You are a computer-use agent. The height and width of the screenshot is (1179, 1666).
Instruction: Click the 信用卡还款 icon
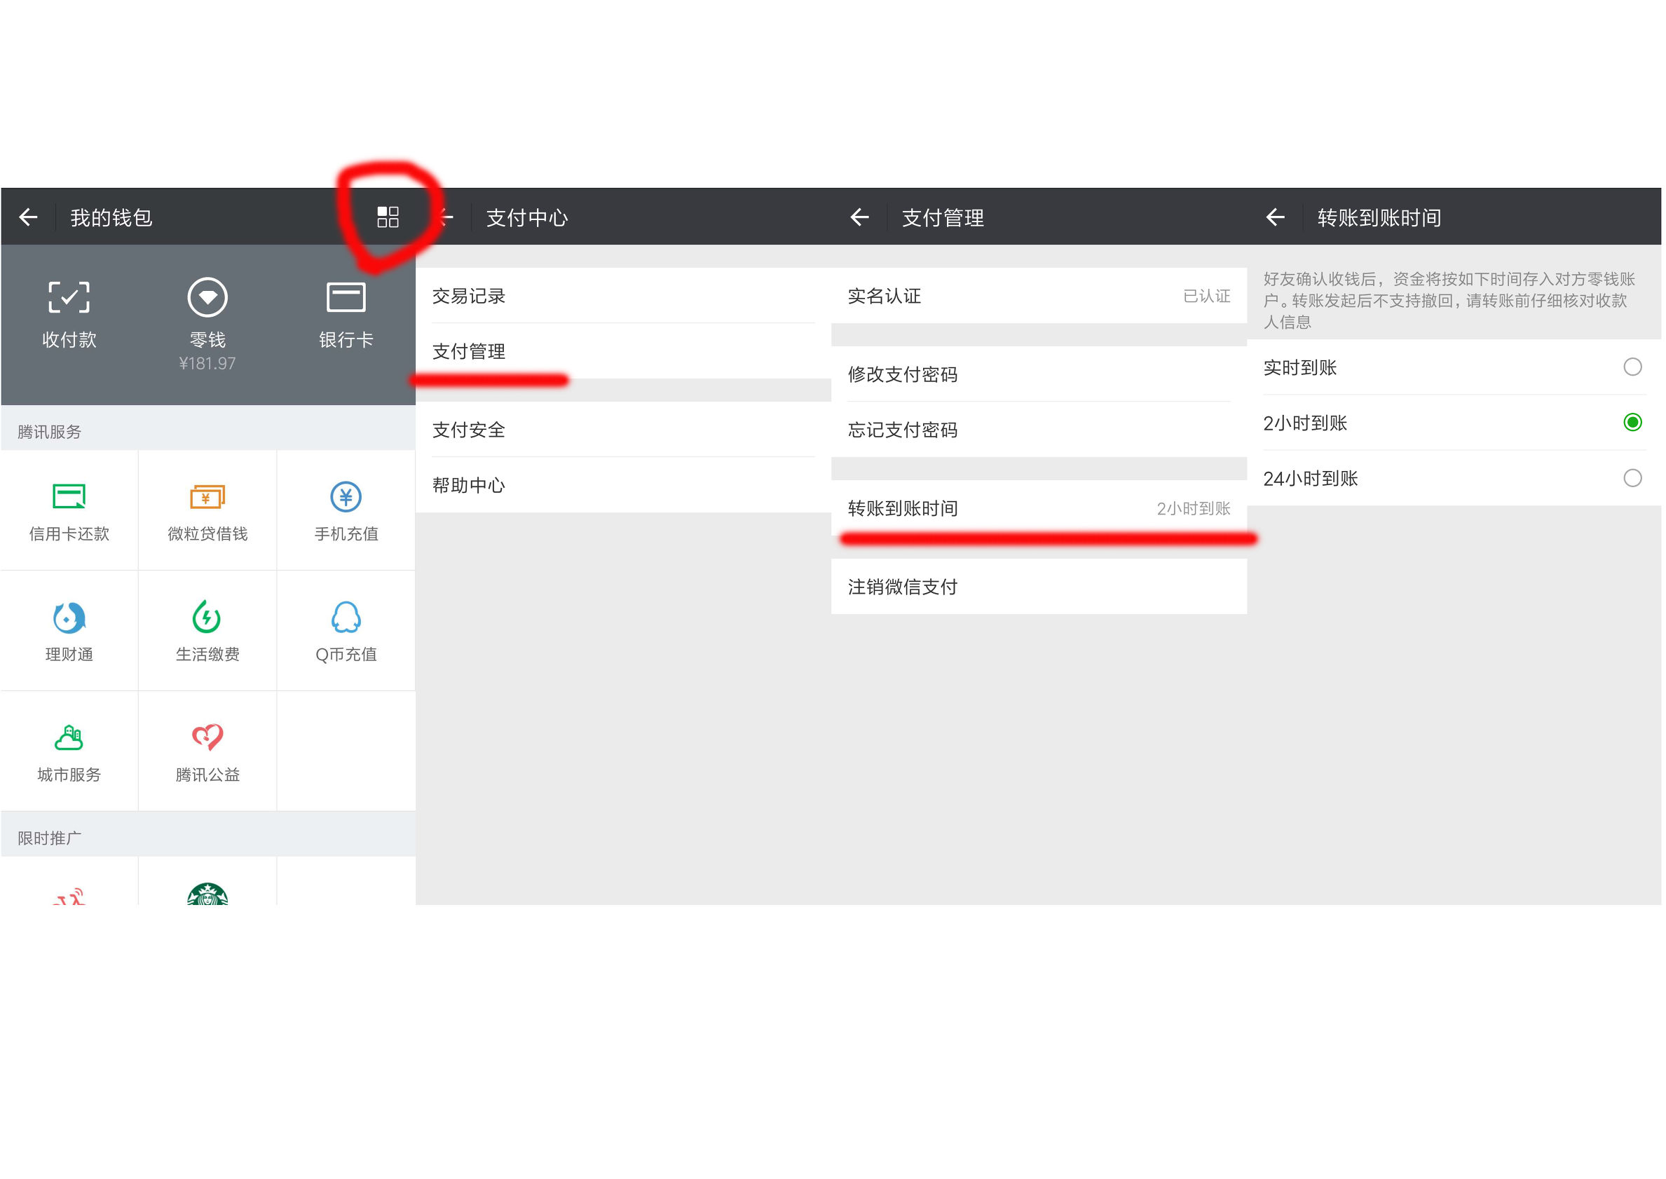coord(69,508)
